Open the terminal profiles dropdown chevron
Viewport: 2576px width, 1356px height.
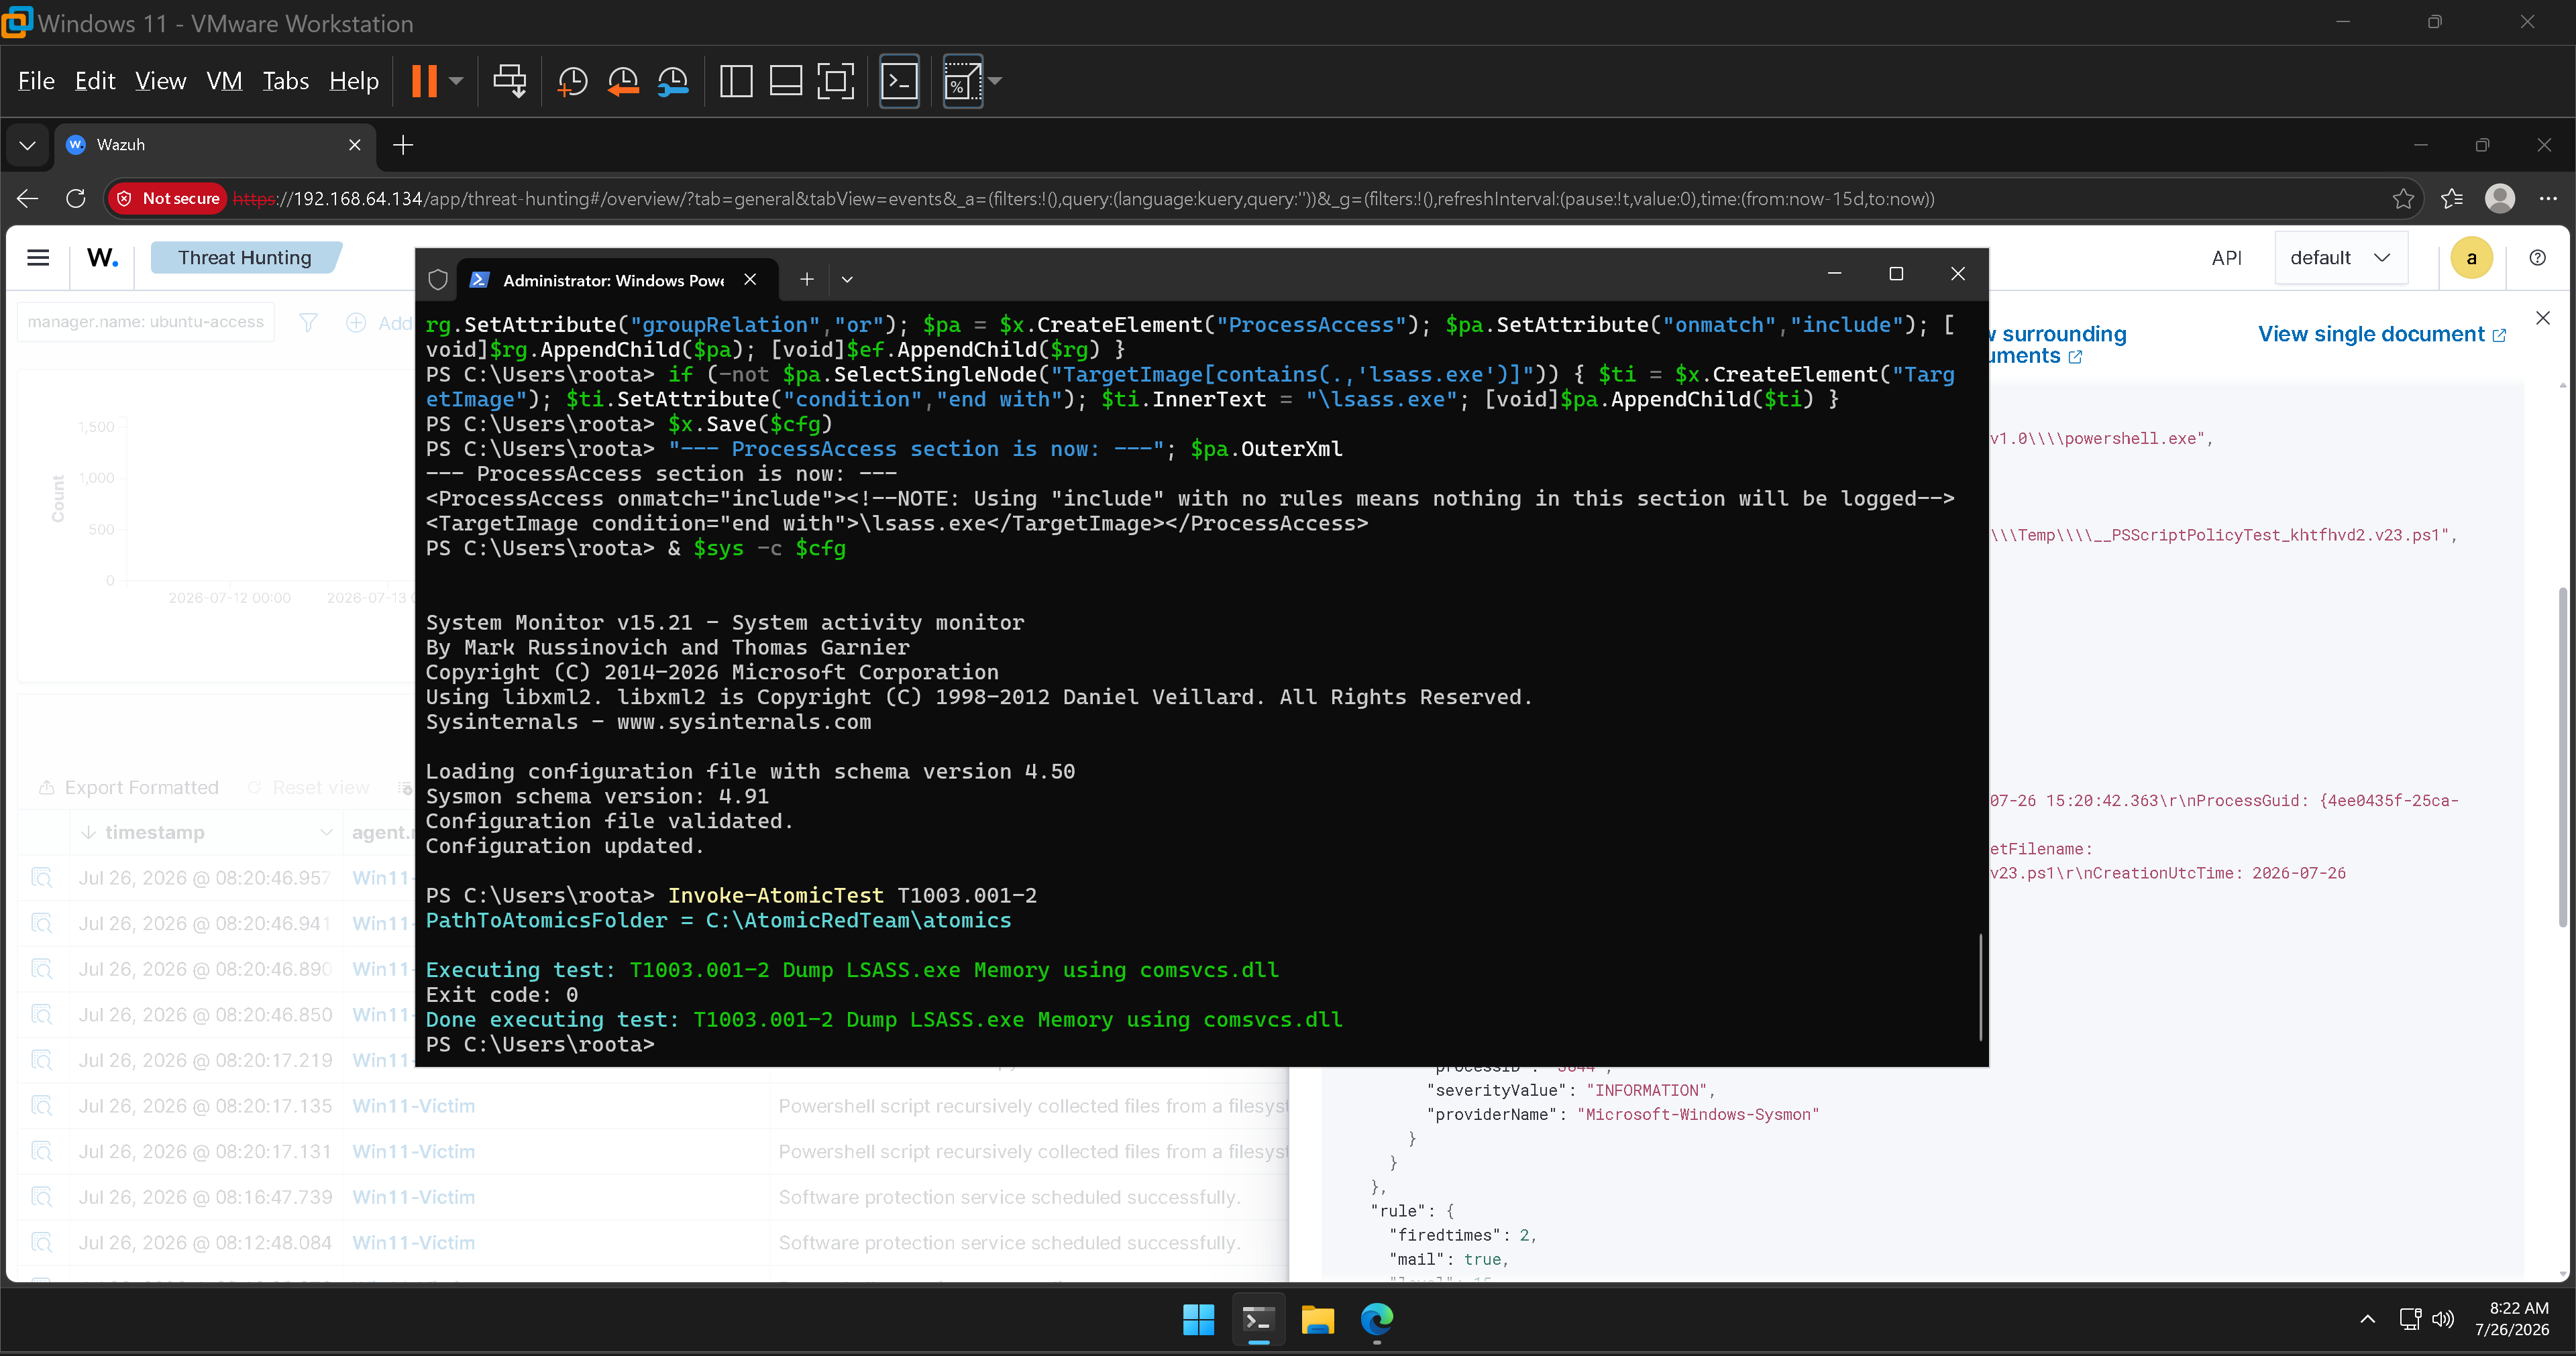click(847, 280)
